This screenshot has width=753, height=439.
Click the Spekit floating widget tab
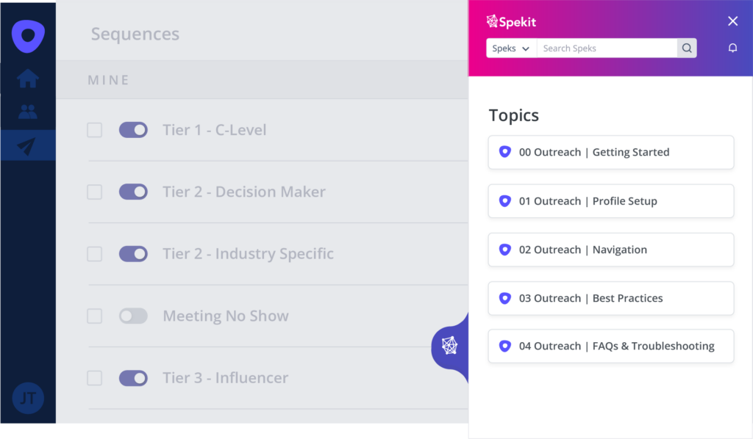[449, 345]
